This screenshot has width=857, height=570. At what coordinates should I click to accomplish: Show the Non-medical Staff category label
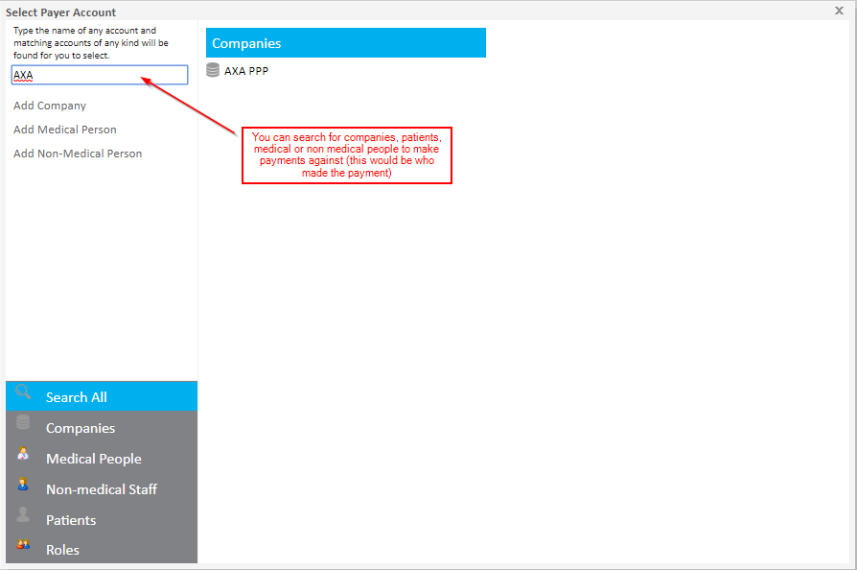[102, 489]
